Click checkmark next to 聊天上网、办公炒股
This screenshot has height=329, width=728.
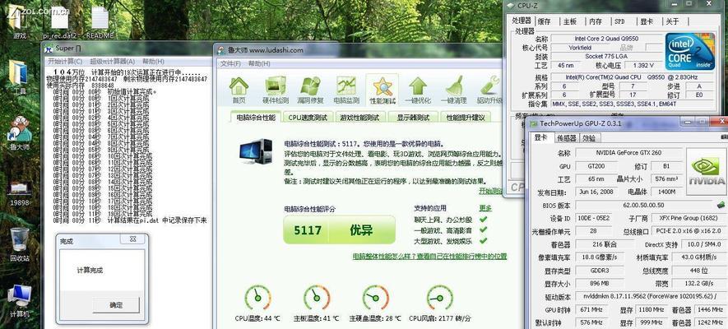(x=484, y=219)
